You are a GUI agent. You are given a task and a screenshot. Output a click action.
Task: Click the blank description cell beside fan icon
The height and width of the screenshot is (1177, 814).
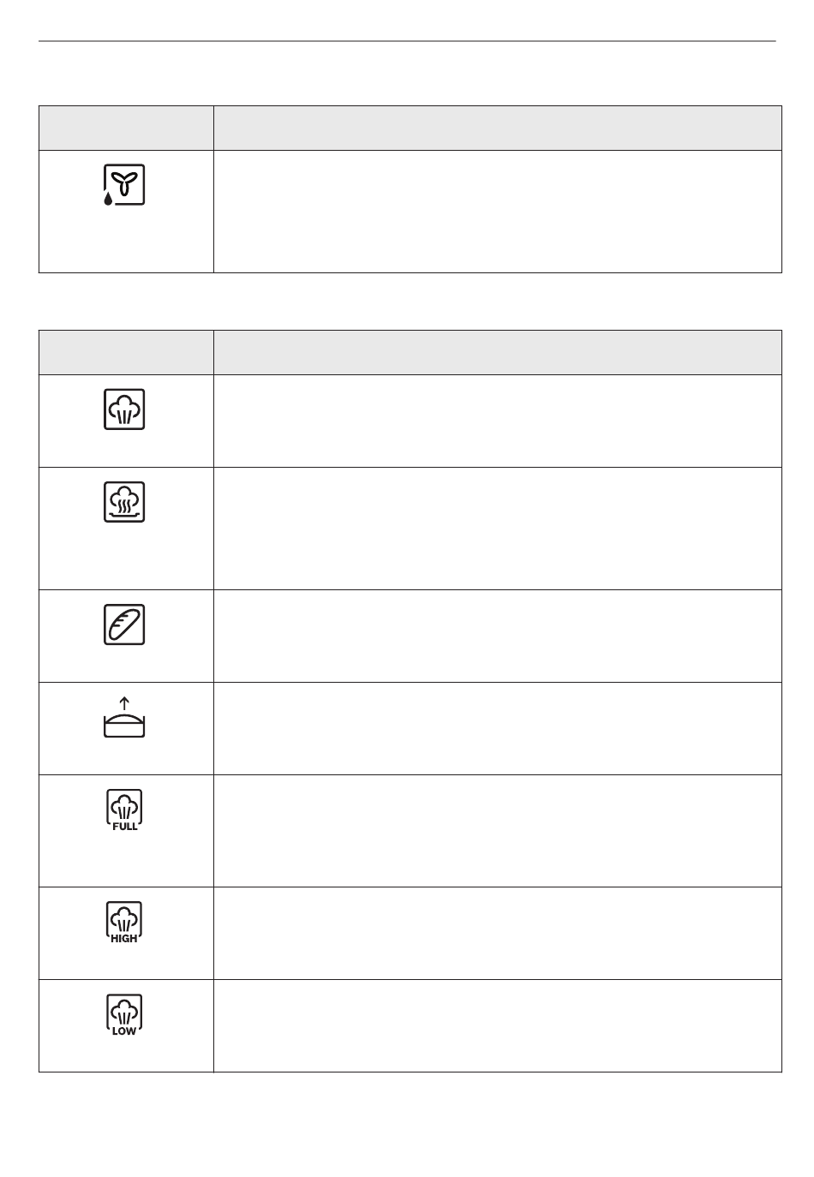coord(498,212)
